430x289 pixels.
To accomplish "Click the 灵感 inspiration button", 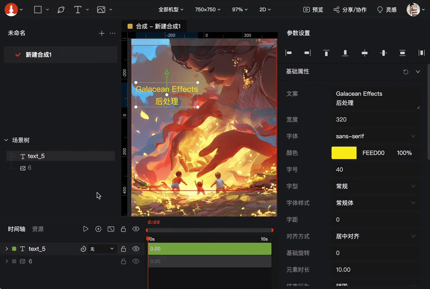I will point(387,10).
